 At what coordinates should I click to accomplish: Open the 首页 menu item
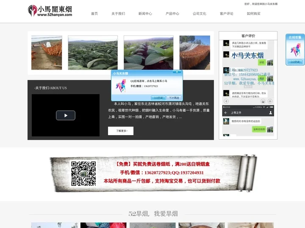pyautogui.click(x=94, y=14)
